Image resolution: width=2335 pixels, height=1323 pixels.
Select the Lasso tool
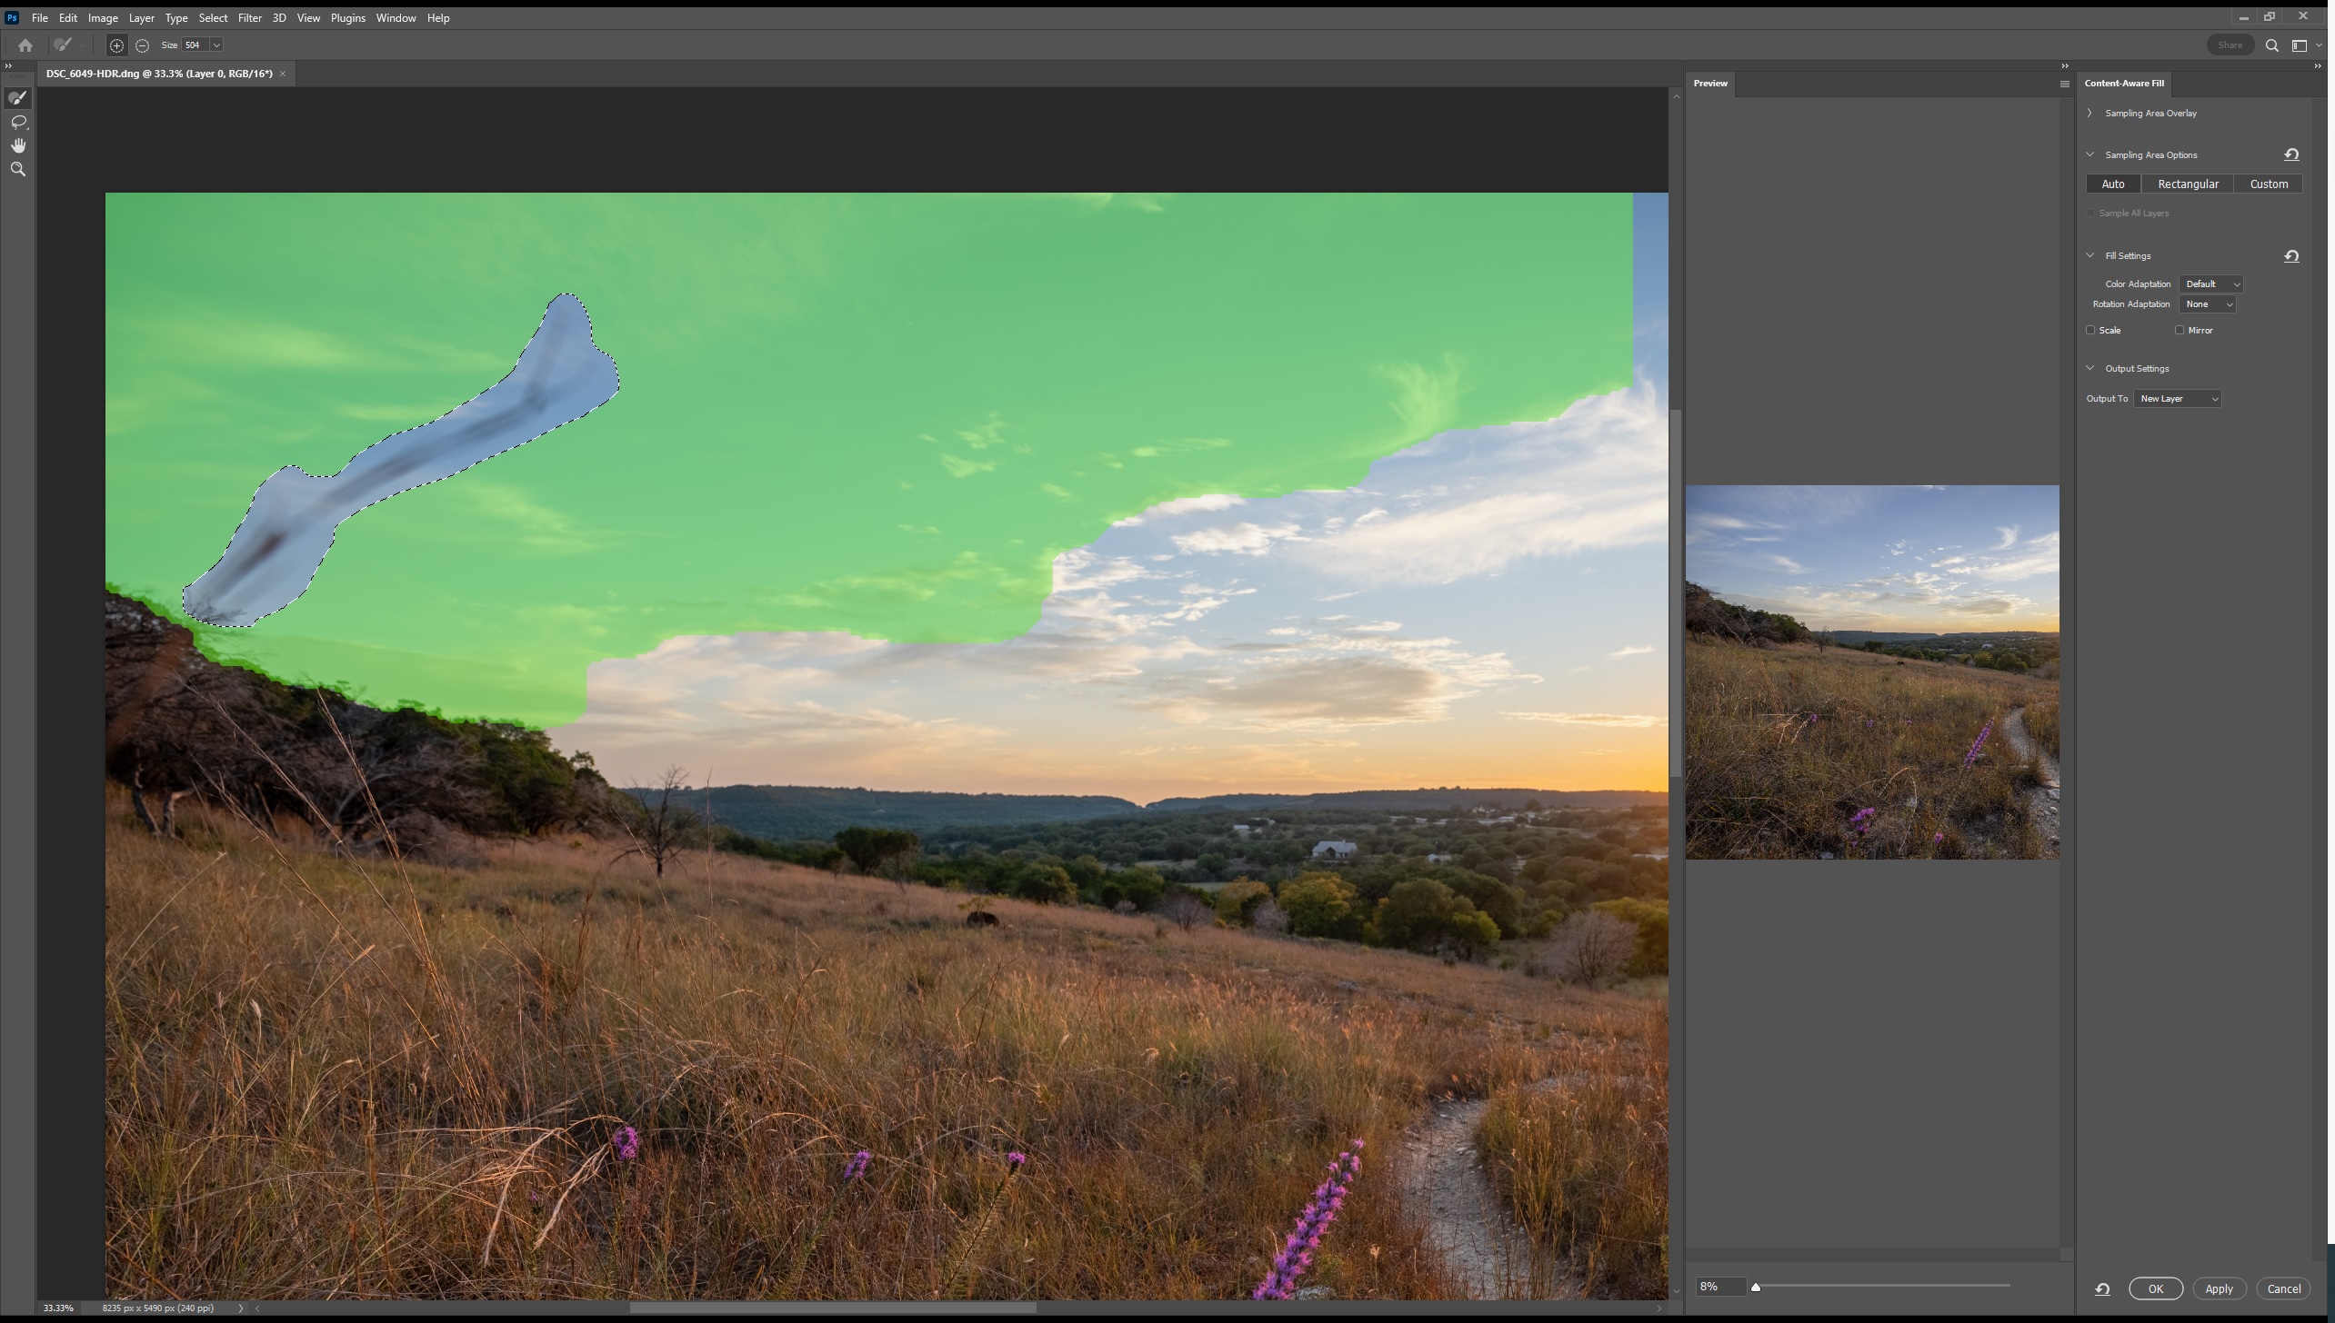point(17,122)
